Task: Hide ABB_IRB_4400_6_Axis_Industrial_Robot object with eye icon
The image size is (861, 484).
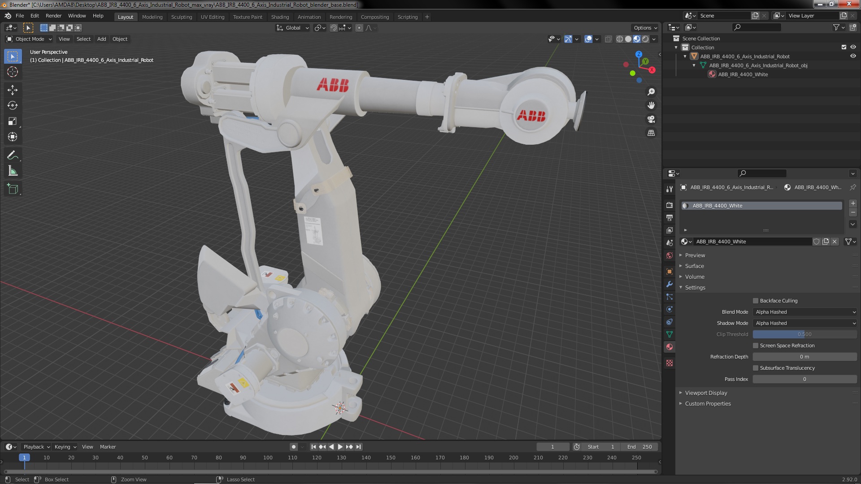Action: coord(853,56)
